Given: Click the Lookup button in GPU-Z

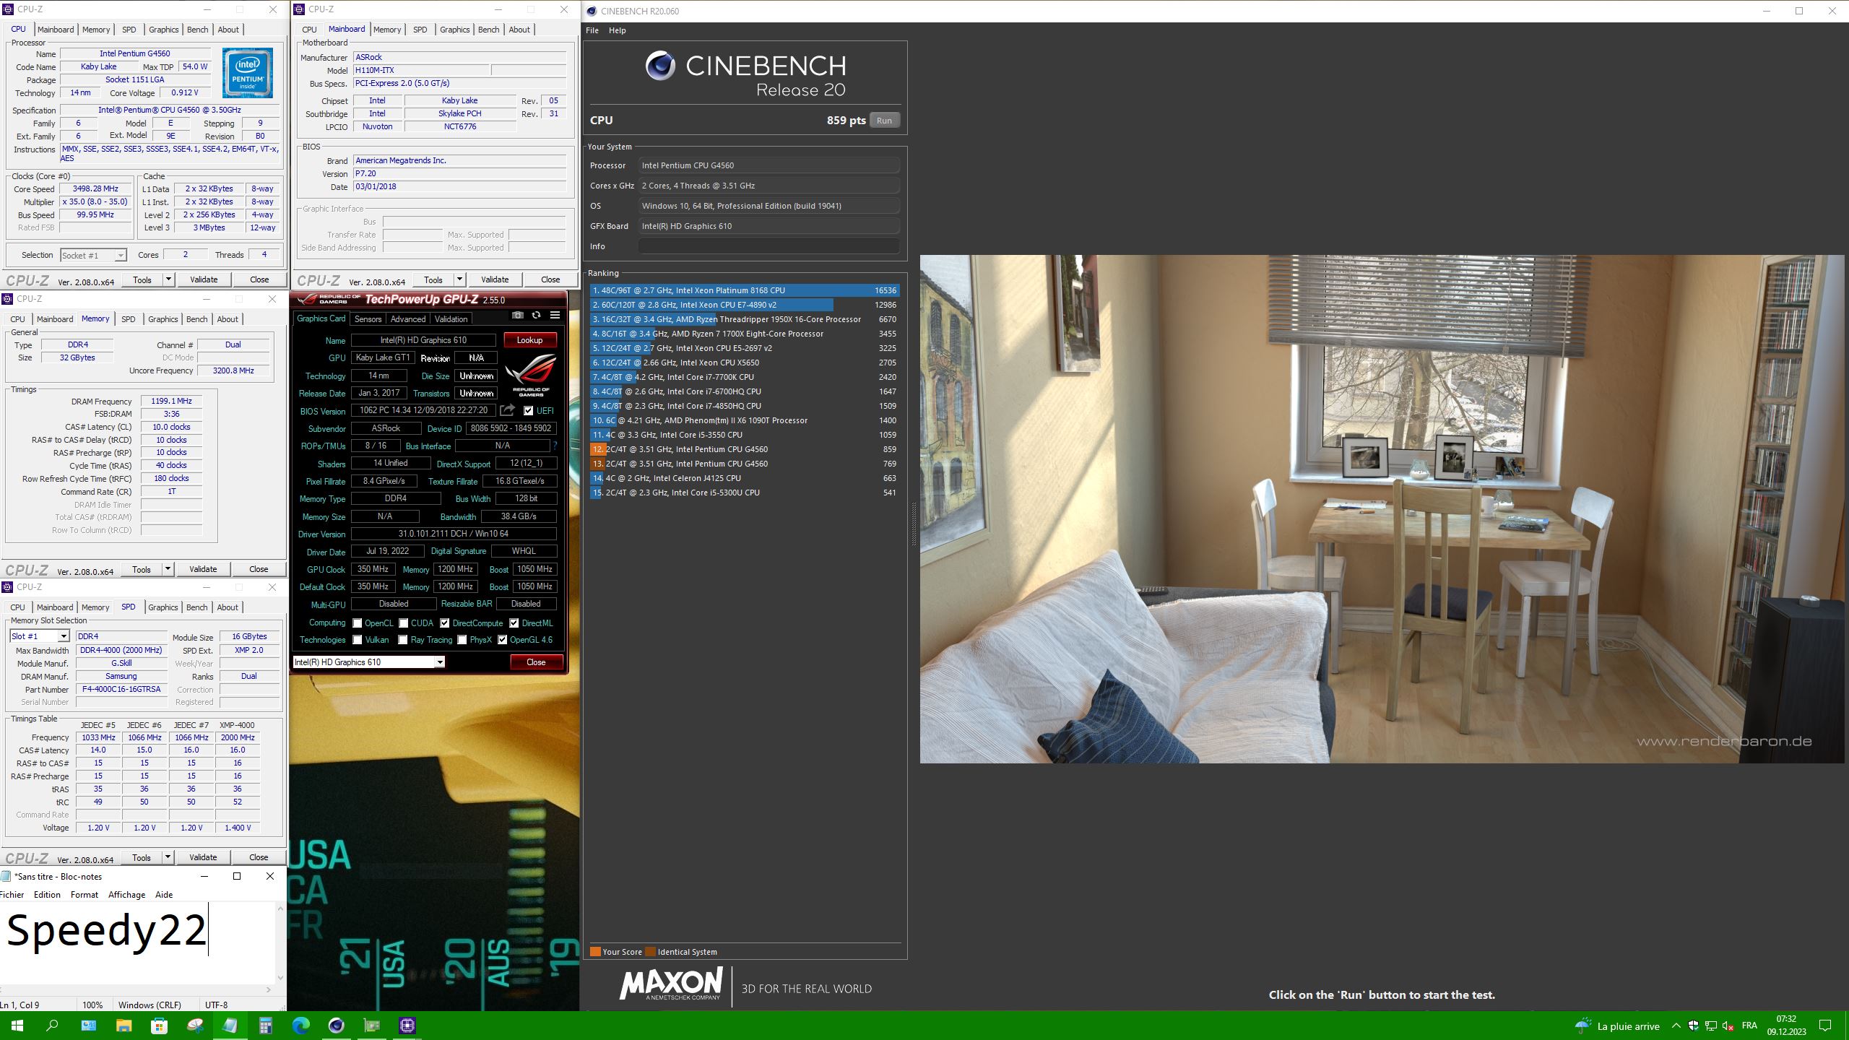Looking at the screenshot, I should pos(529,340).
